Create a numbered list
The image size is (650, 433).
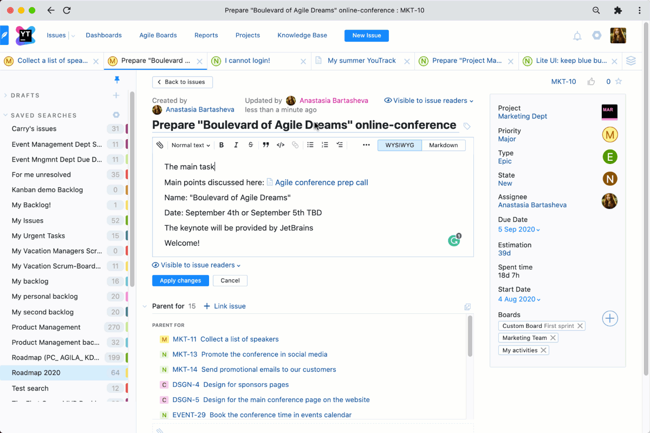point(325,145)
